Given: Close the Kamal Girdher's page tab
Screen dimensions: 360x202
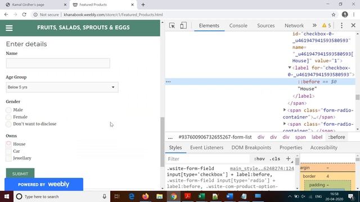Looking at the screenshot, I should [x=65, y=4].
